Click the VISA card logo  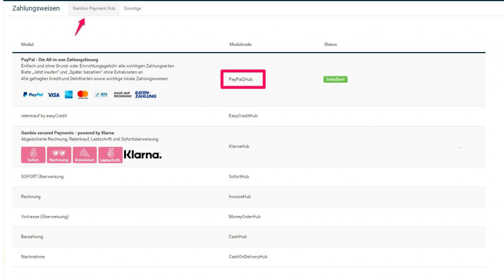tap(54, 94)
